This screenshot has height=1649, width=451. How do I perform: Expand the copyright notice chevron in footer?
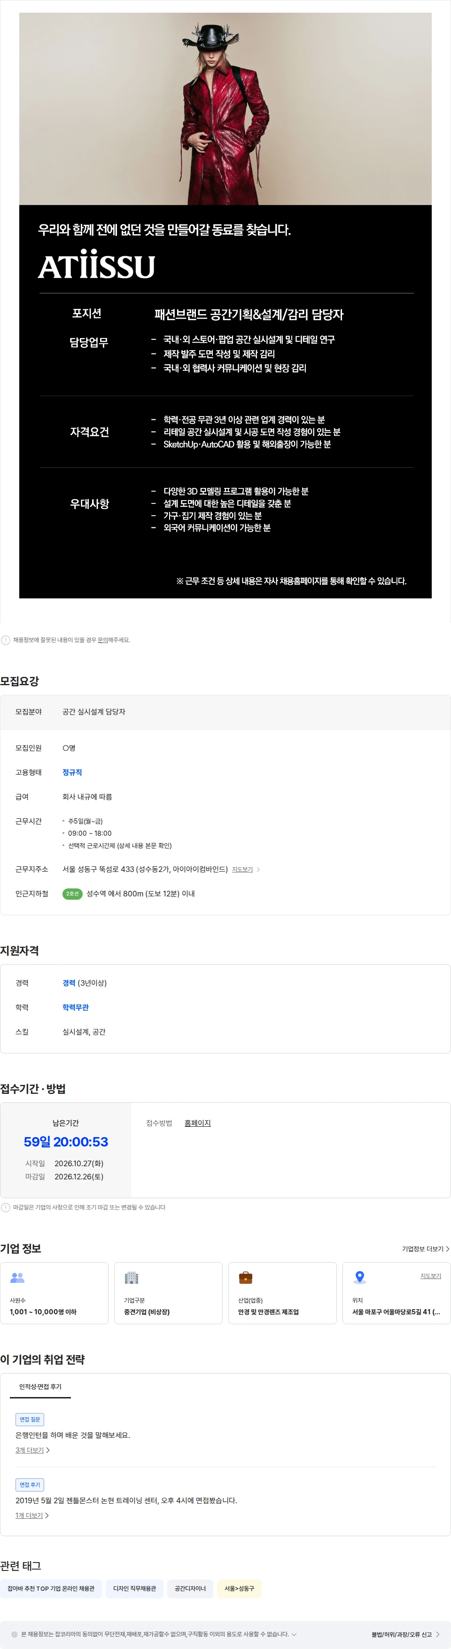point(294,1634)
